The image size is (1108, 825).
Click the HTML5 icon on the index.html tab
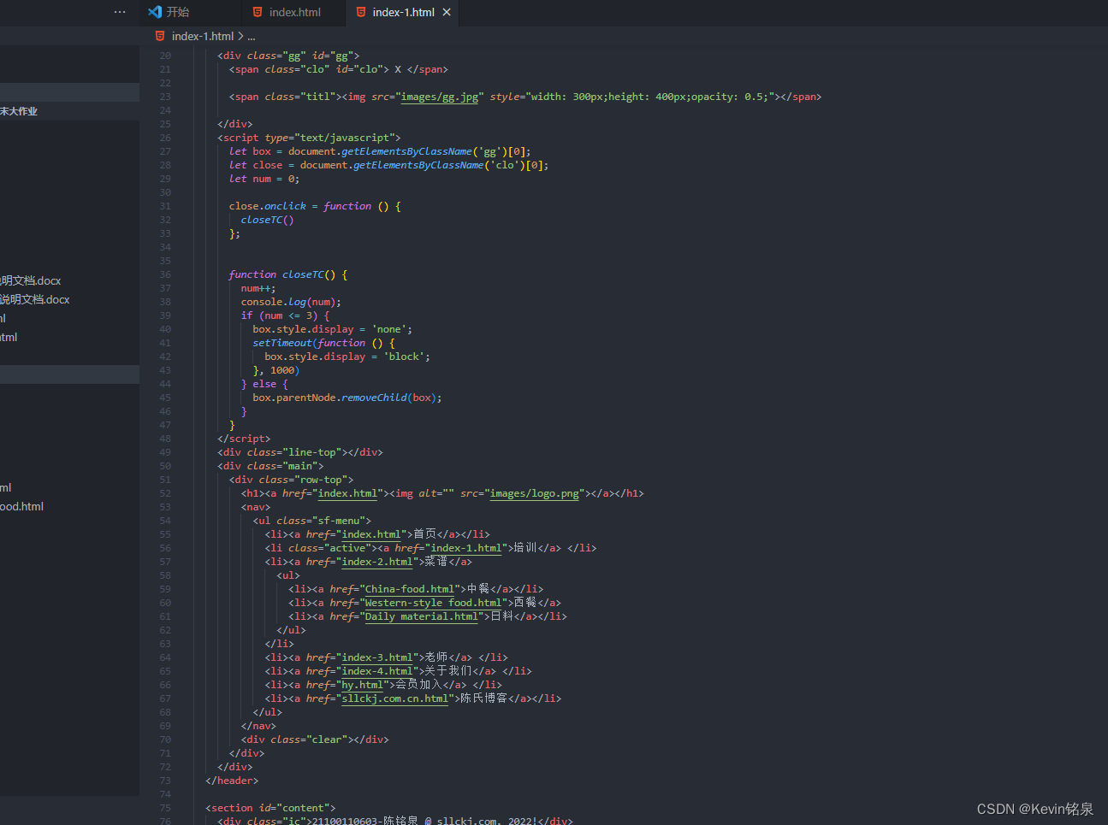click(x=258, y=12)
